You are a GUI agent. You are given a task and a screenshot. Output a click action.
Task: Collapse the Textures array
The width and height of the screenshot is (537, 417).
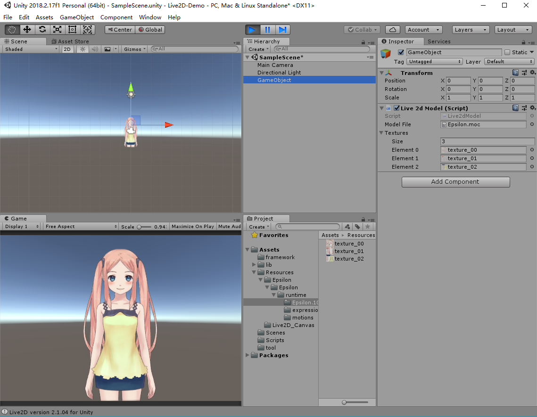tap(381, 133)
